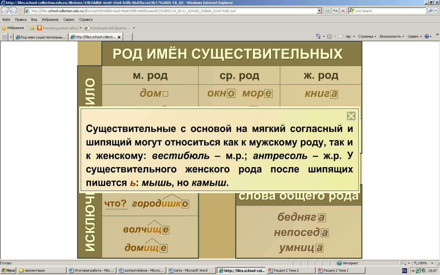Click the Read Mail envelope icon
Image resolution: width=440 pixels, height=275 pixels.
point(341,36)
